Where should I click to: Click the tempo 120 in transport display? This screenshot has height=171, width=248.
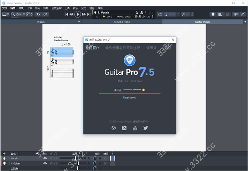tap(146, 17)
